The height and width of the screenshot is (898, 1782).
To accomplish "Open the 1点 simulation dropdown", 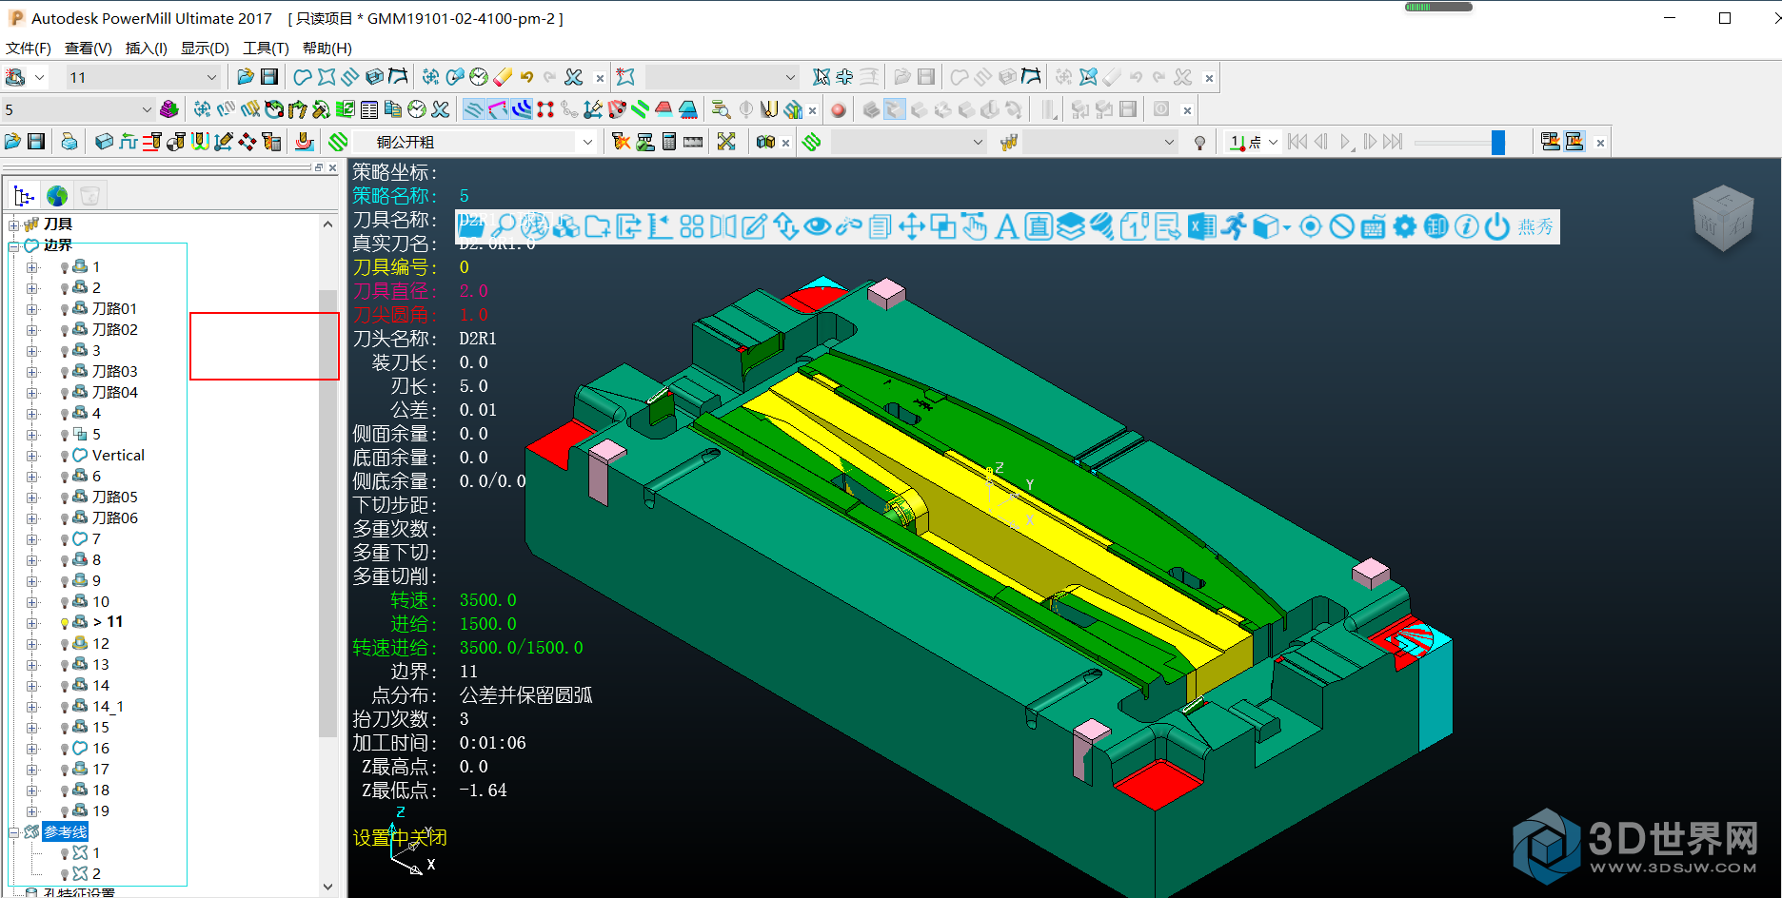I will (x=1253, y=142).
